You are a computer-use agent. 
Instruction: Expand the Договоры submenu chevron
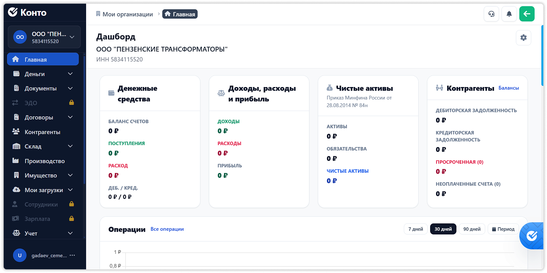tap(70, 117)
